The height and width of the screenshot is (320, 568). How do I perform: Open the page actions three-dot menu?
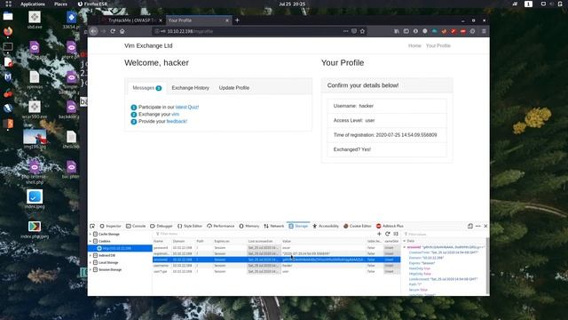345,31
